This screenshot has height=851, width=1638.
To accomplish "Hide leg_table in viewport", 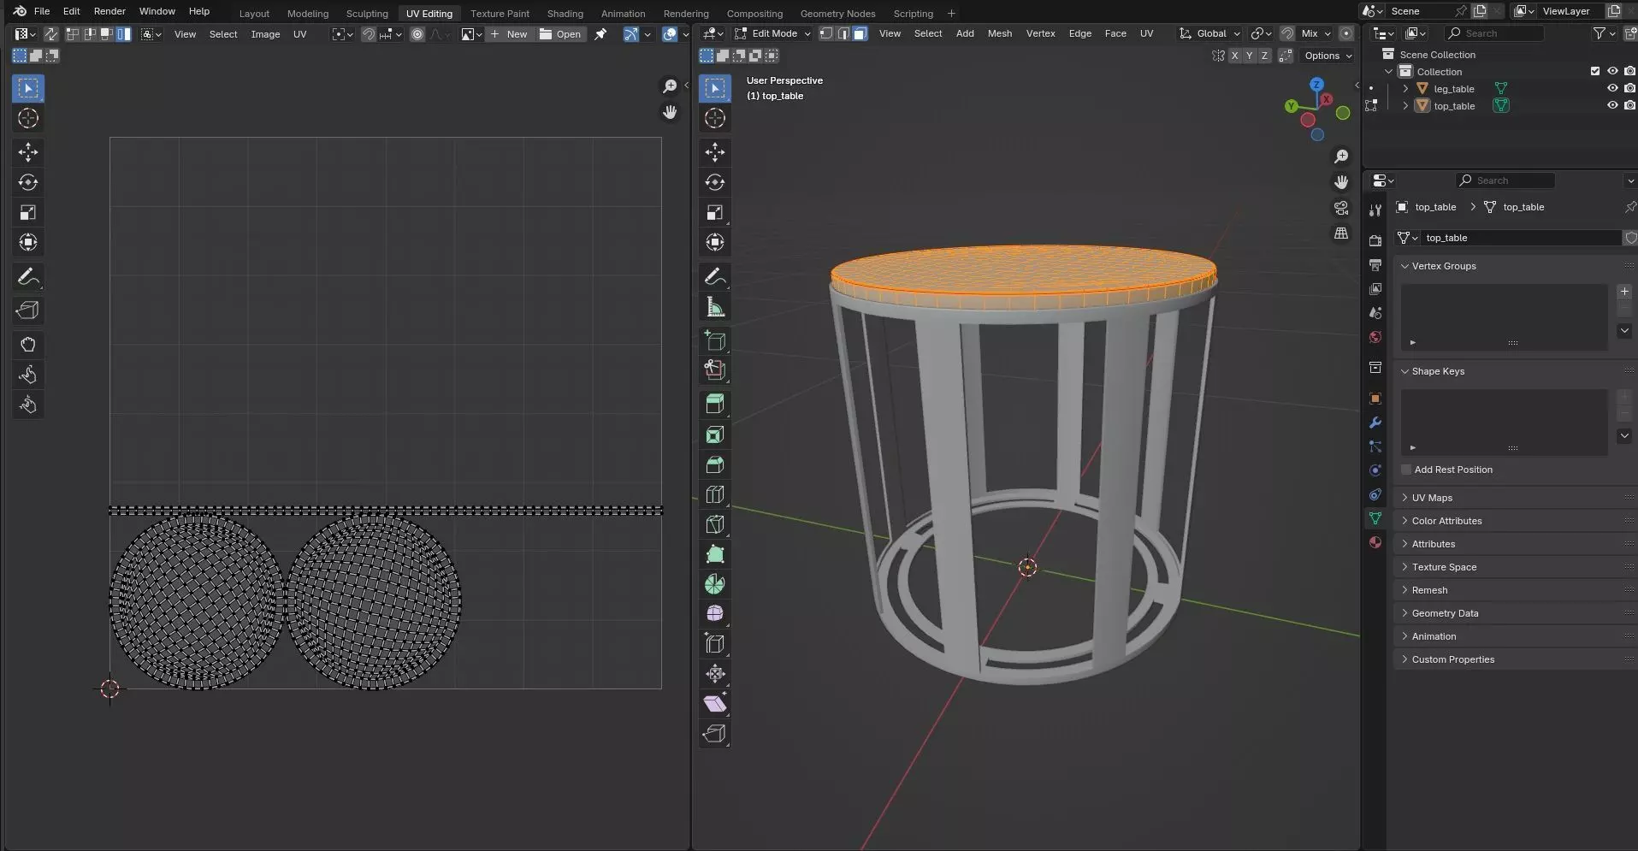I will point(1612,88).
